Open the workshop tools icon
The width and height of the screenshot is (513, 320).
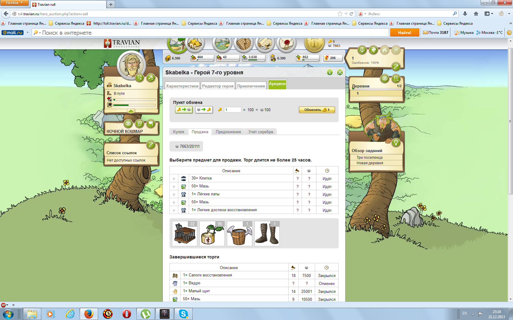(396, 50)
